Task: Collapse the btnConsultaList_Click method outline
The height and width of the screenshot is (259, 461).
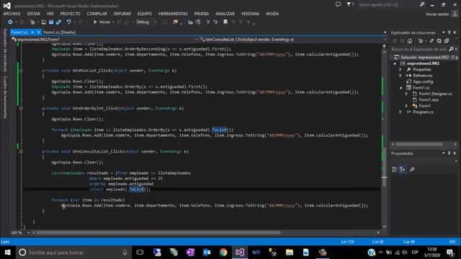Action: click(x=21, y=152)
